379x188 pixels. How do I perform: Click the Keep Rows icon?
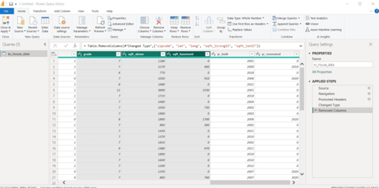tap(174, 21)
